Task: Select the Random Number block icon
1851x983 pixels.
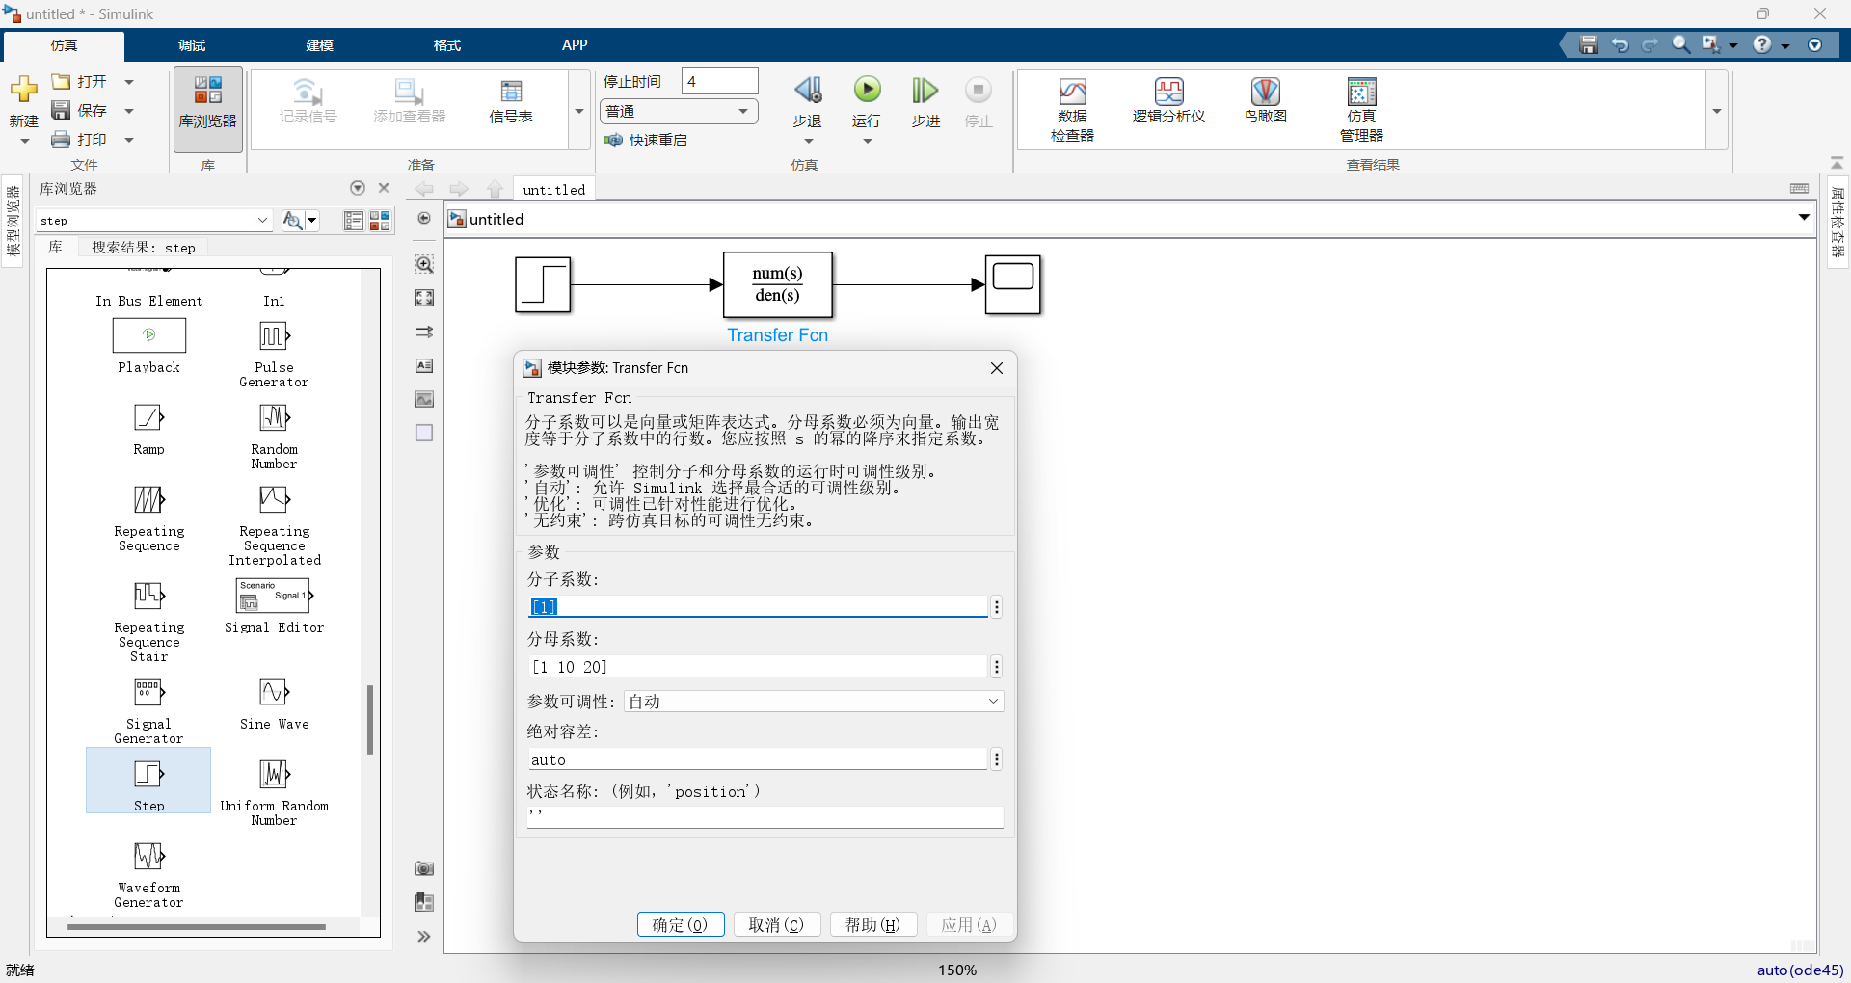Action: [x=275, y=417]
